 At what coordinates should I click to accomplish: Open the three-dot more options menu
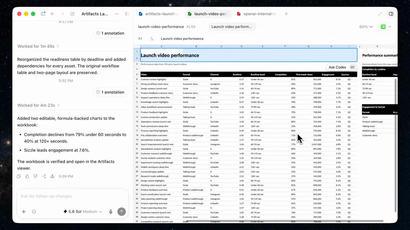117,14
